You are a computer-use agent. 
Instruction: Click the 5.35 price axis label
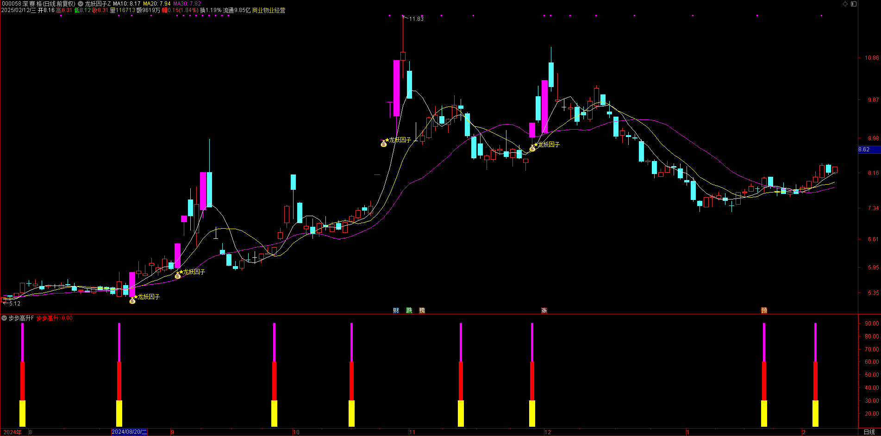pos(873,293)
